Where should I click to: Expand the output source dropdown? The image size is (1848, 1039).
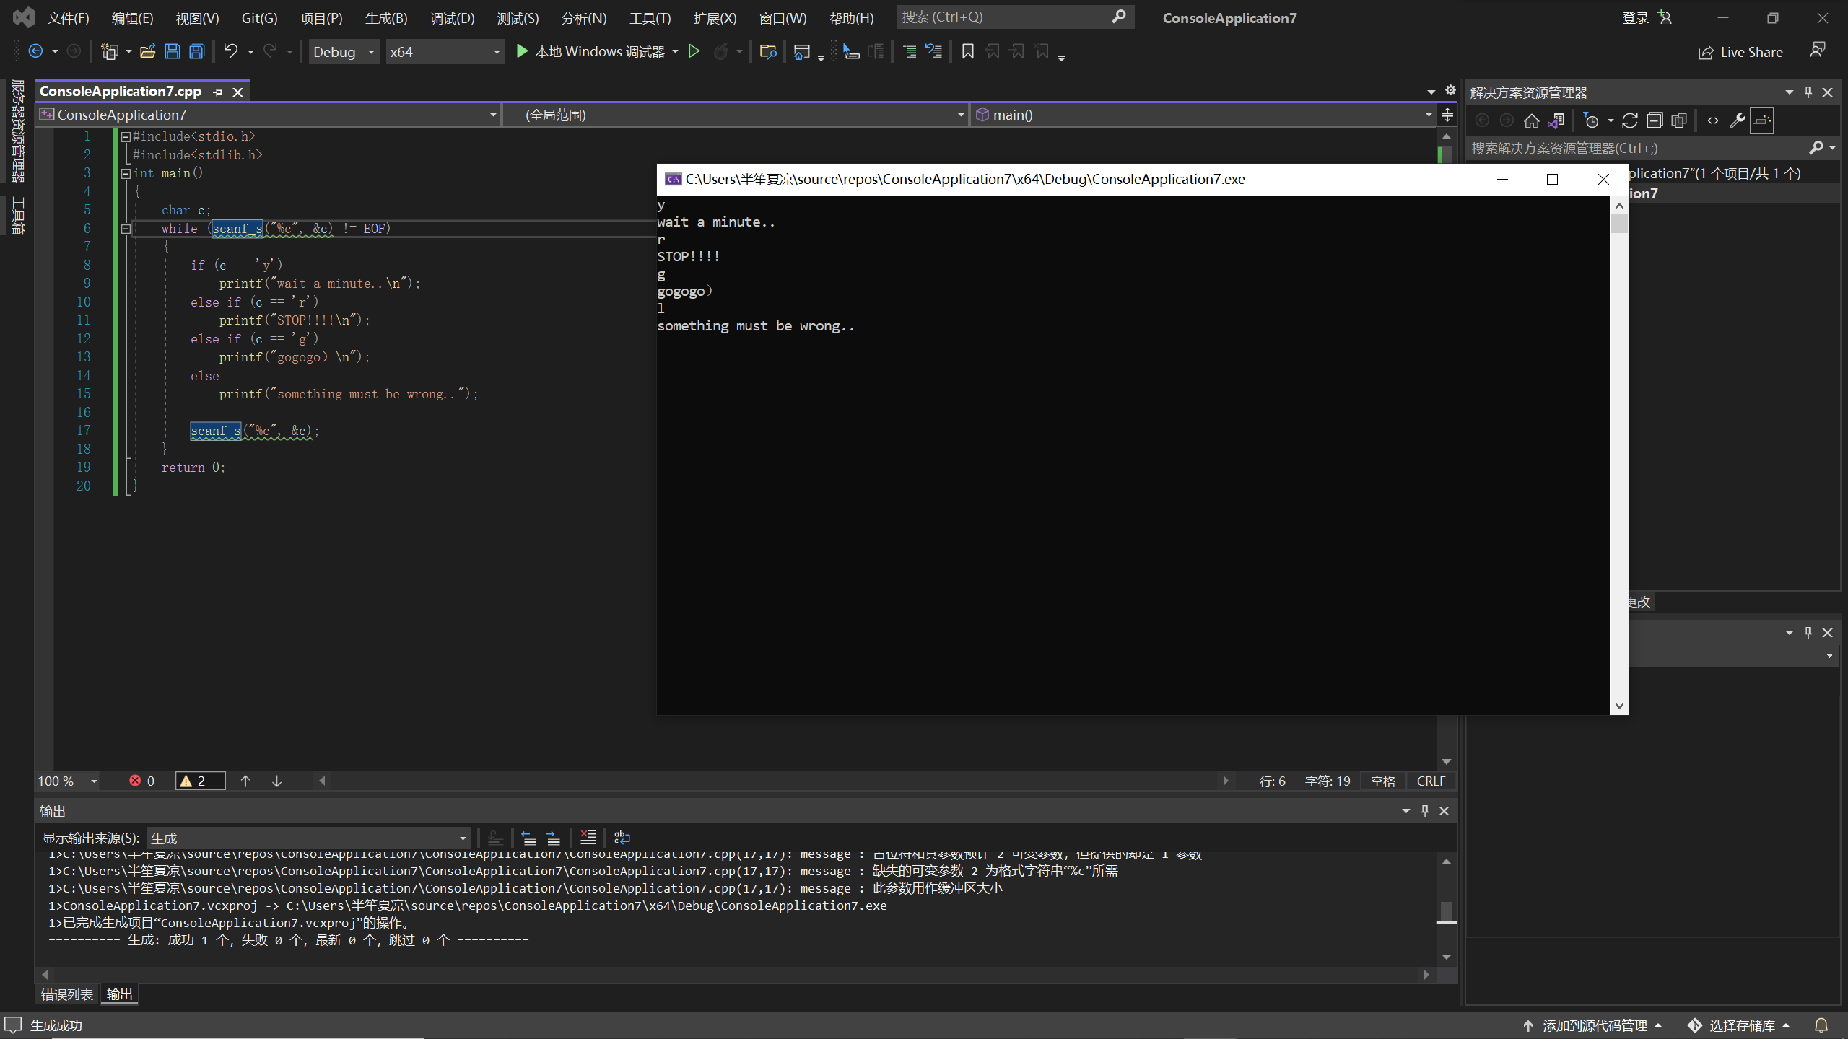point(462,838)
